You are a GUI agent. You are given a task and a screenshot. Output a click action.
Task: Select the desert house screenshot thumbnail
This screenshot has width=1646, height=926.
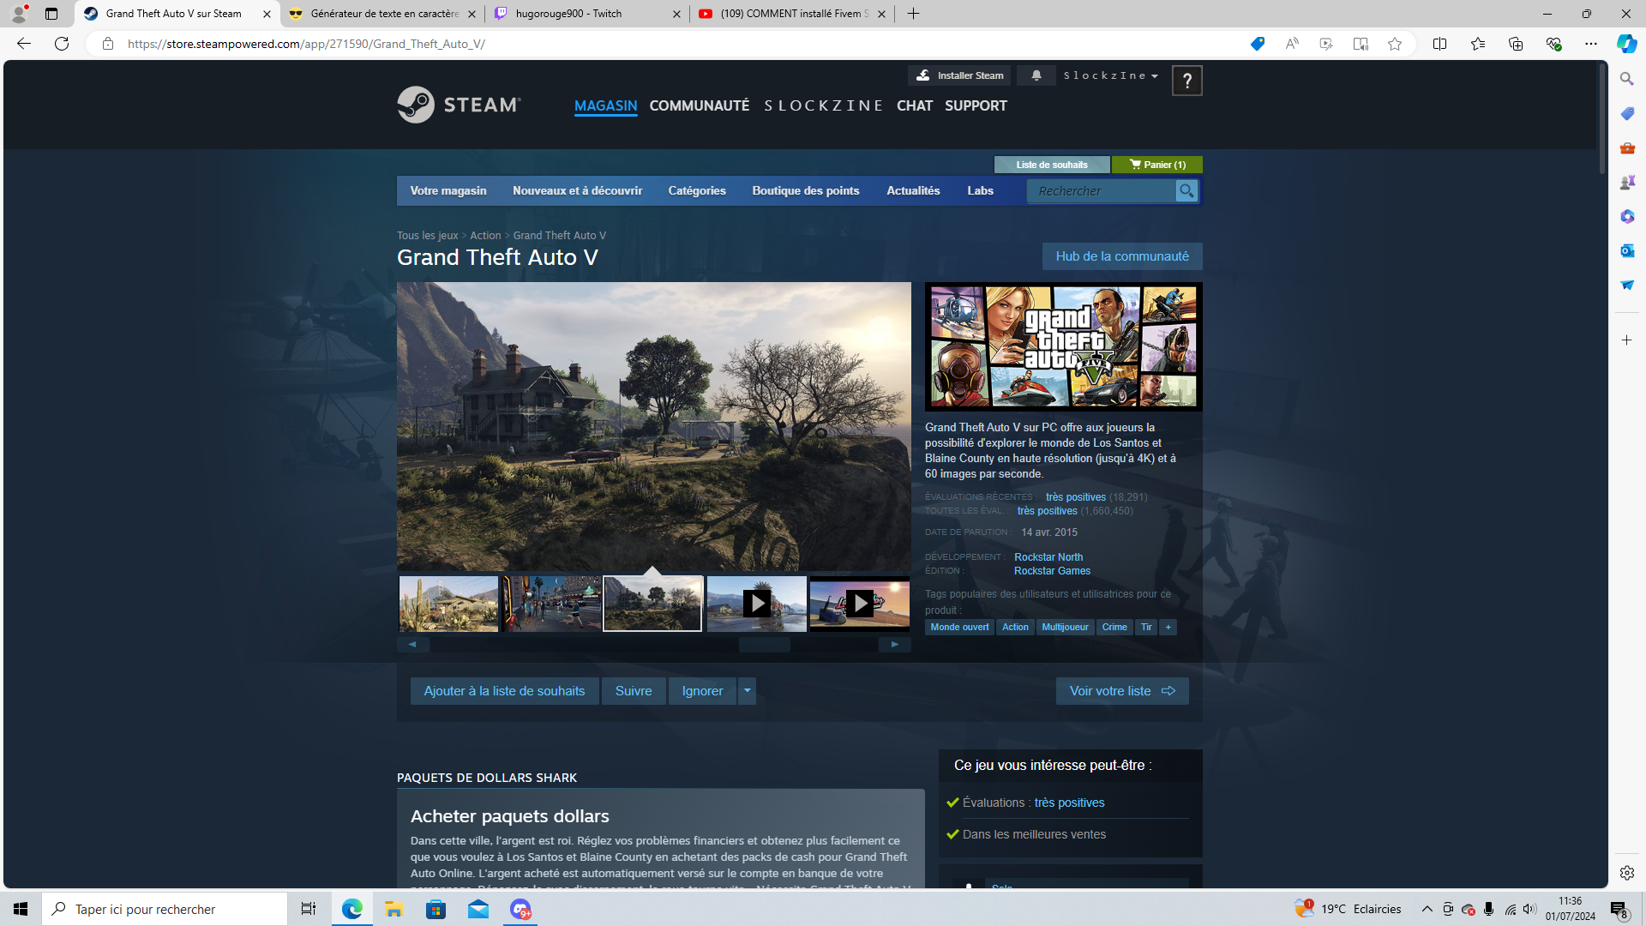click(x=448, y=604)
